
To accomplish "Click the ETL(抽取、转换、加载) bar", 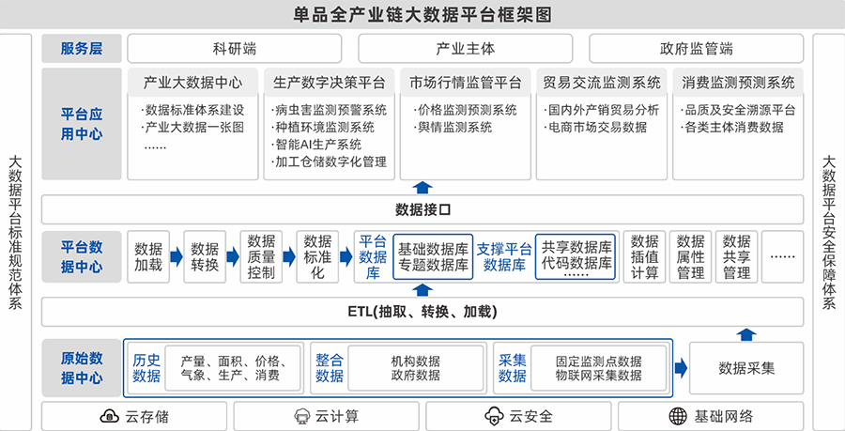I will pyautogui.click(x=422, y=312).
